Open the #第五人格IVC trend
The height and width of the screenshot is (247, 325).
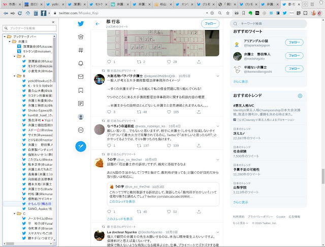pyautogui.click(x=269, y=113)
